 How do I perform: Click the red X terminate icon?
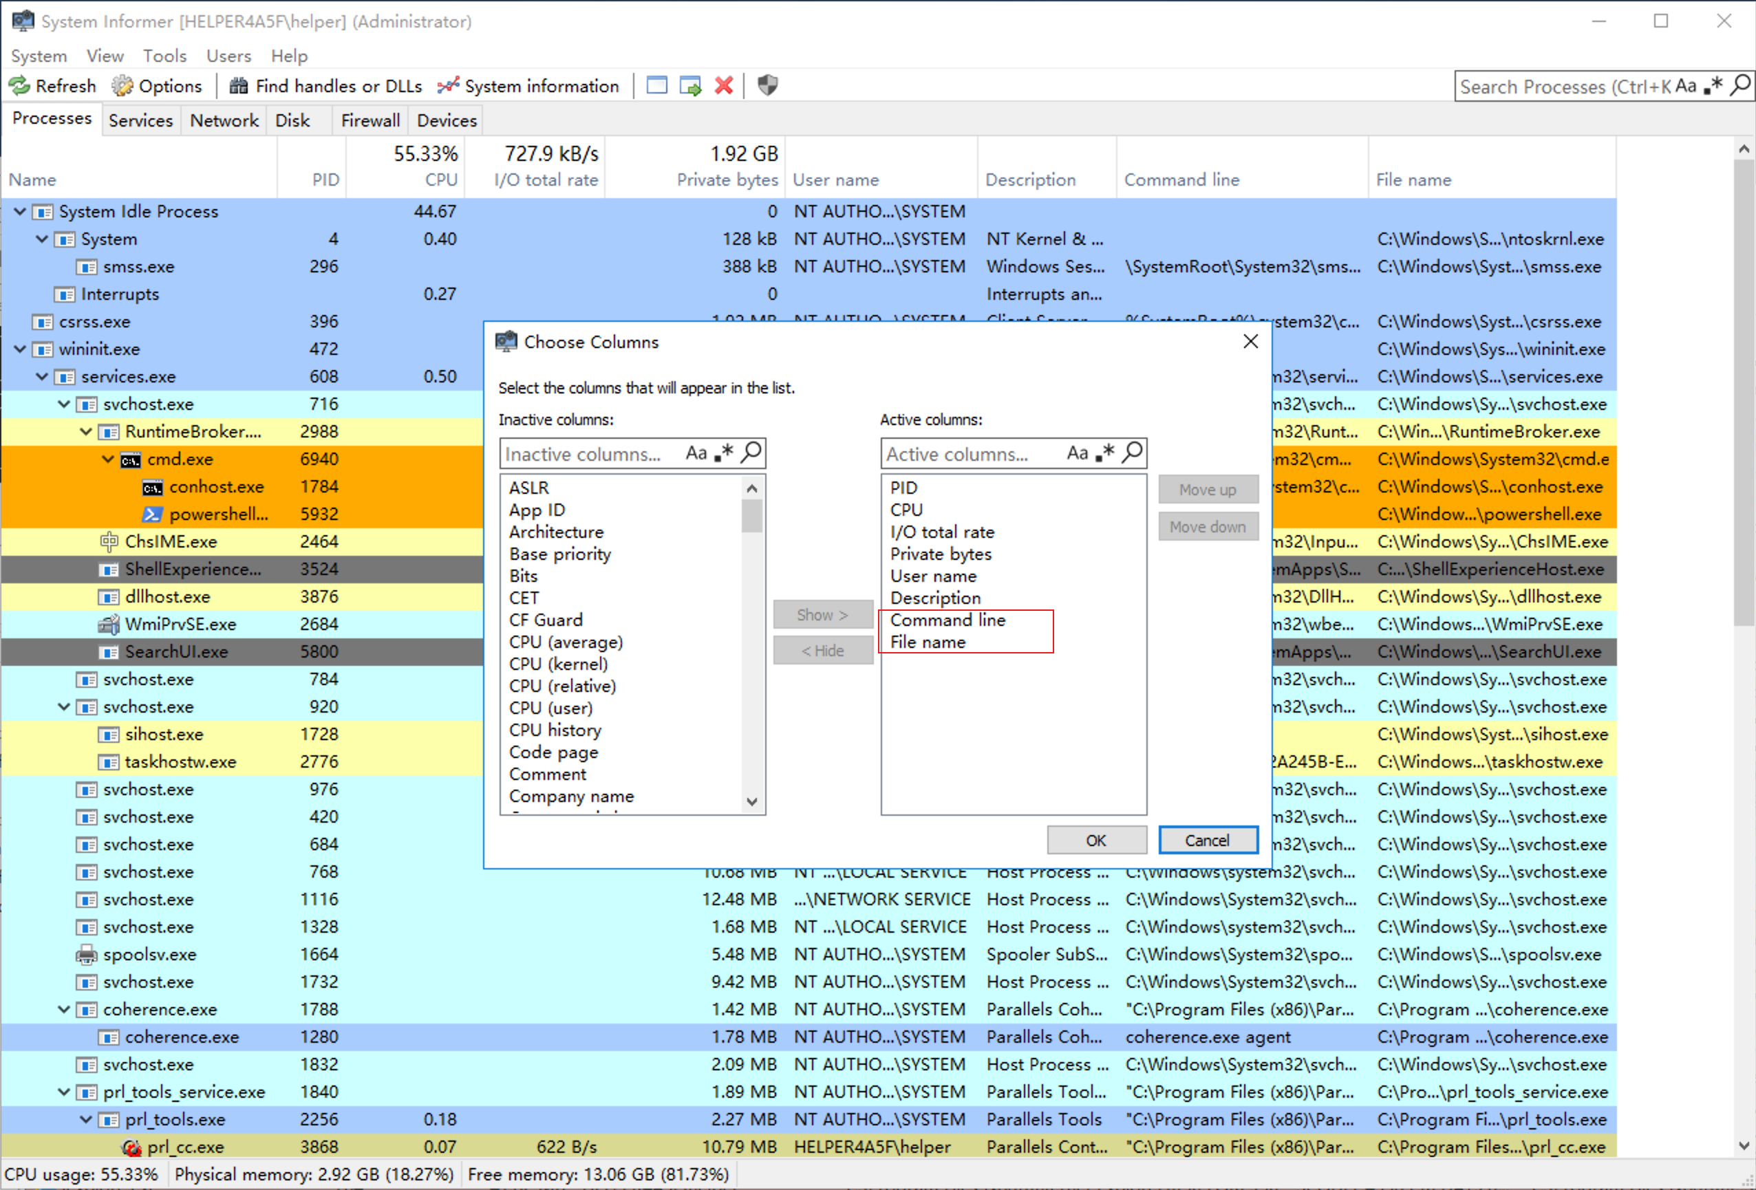(724, 85)
